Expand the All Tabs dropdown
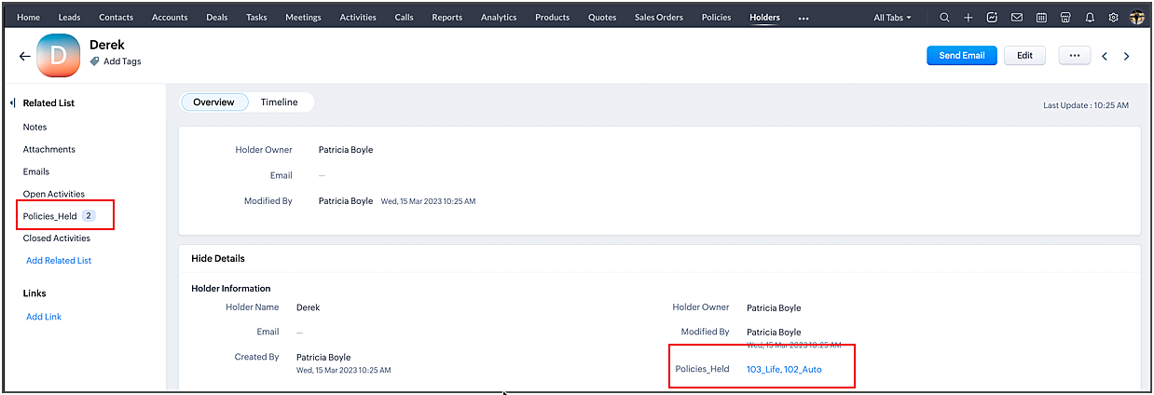 (892, 18)
